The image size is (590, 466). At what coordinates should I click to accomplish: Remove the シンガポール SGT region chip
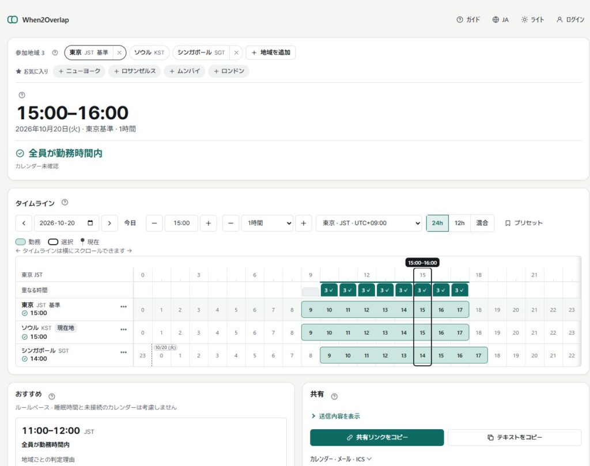tap(236, 52)
